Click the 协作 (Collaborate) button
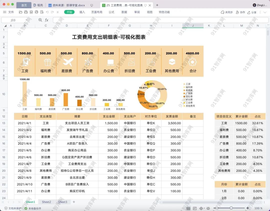Viewport: 270px width, 211px height. click(x=240, y=12)
